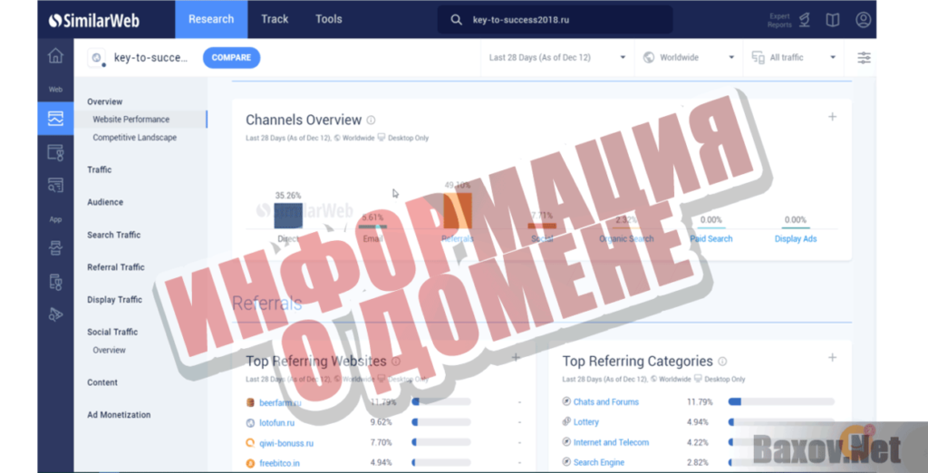Viewport: 928px width, 473px height.
Task: Click the info icon beside Channels Overview
Action: 372,121
